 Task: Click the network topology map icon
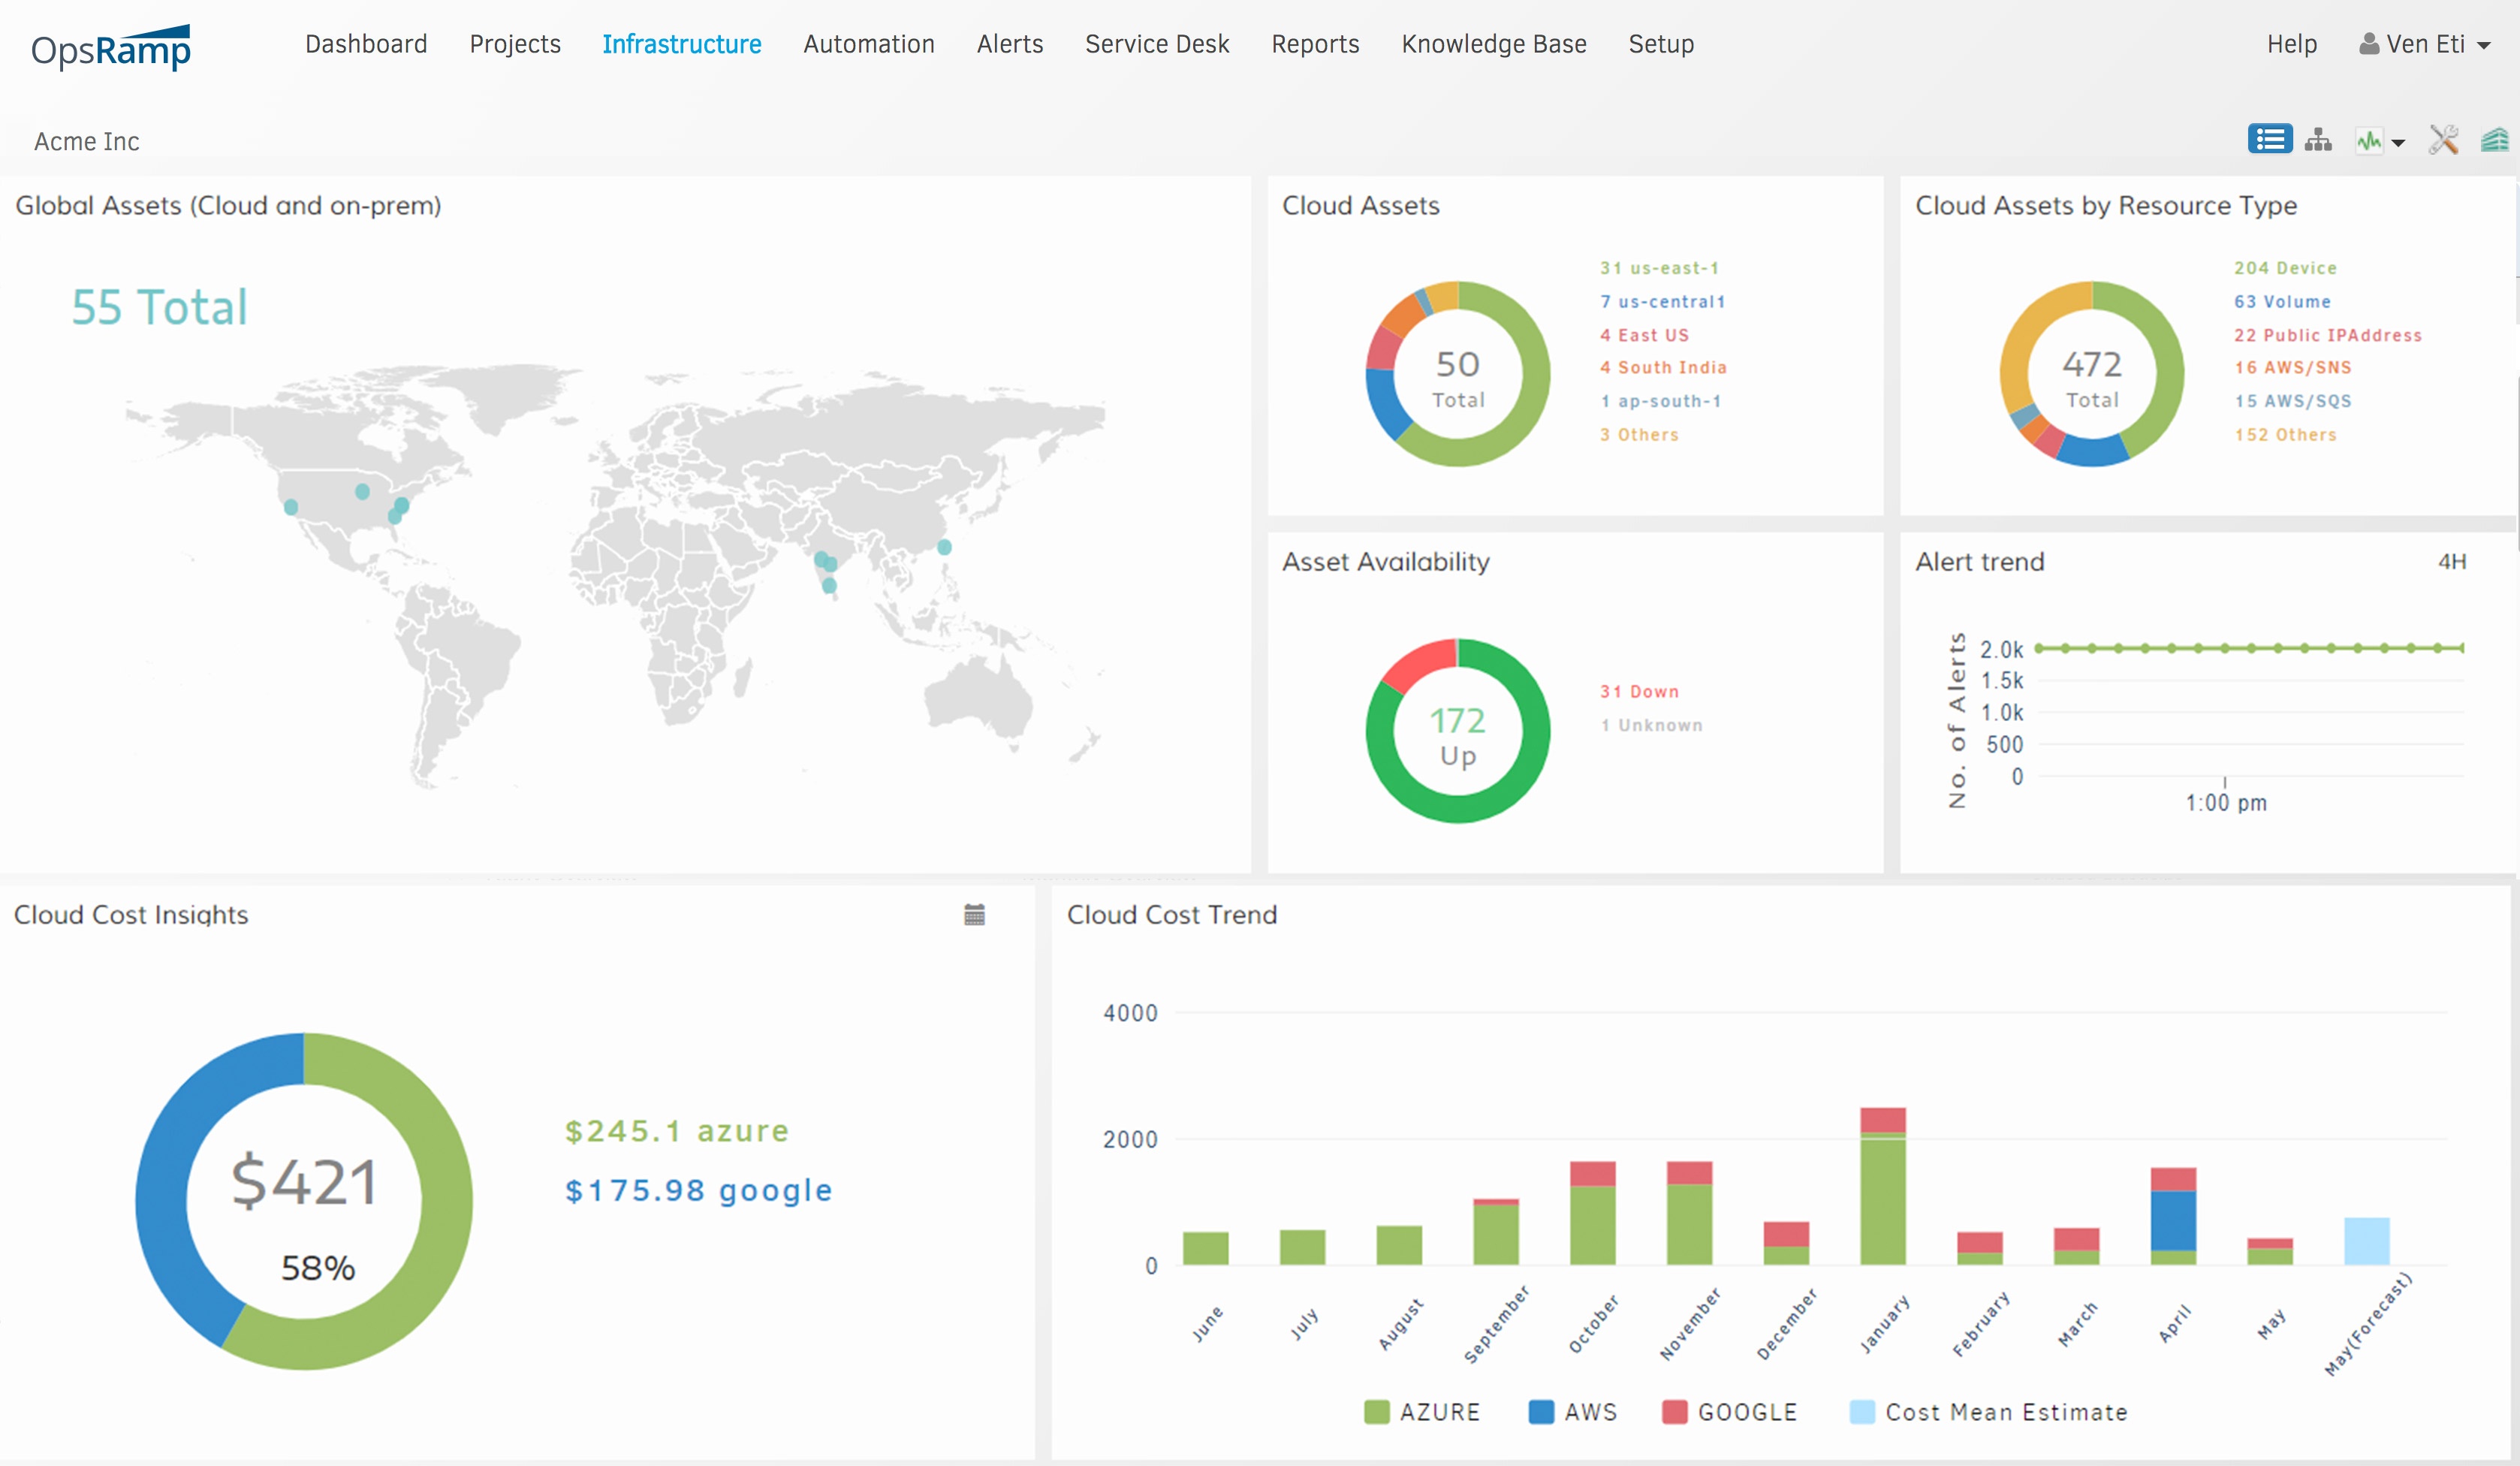(x=2318, y=141)
